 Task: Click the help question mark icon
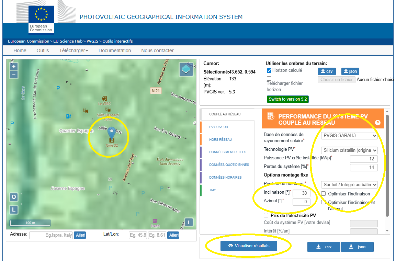pos(378,123)
